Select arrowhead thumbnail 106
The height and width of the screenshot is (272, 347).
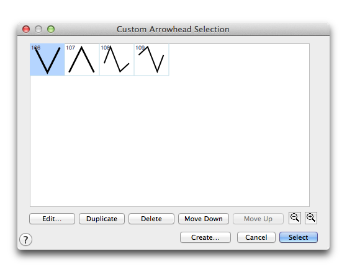pos(47,59)
